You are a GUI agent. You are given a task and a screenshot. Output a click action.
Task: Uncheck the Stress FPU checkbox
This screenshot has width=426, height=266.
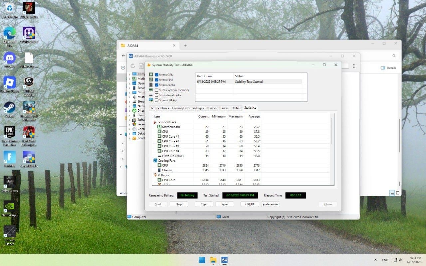(x=156, y=80)
